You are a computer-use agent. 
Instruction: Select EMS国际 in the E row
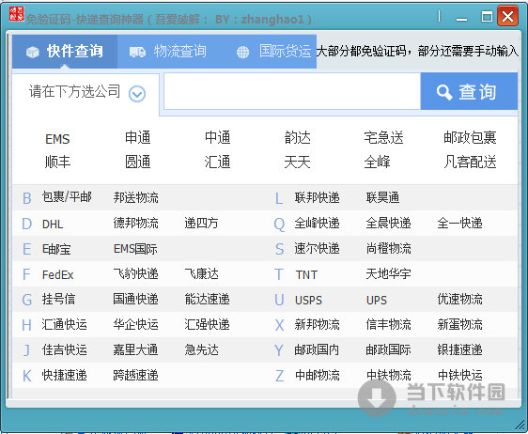(x=135, y=249)
